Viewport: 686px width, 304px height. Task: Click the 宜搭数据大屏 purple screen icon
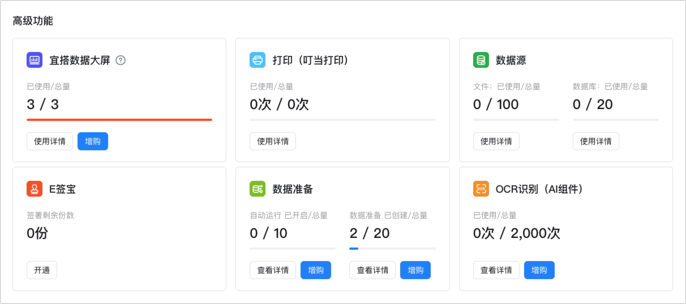pyautogui.click(x=35, y=60)
